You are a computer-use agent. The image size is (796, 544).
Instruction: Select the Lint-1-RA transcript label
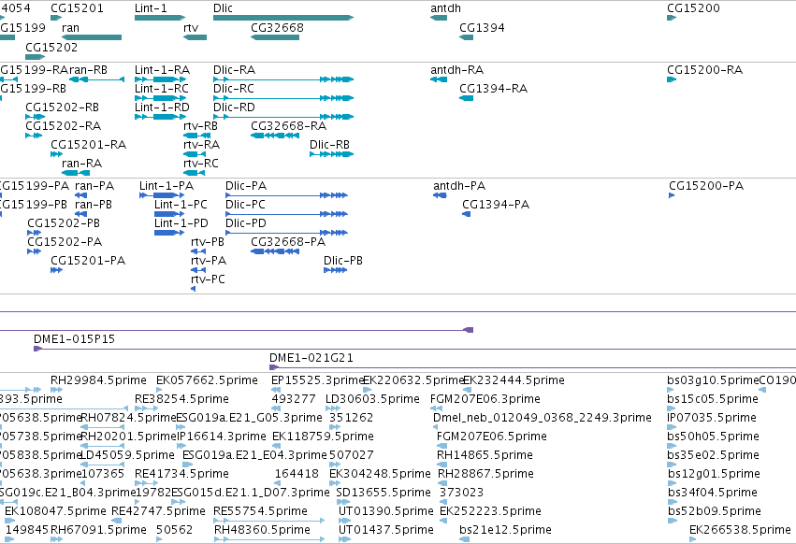pyautogui.click(x=163, y=70)
